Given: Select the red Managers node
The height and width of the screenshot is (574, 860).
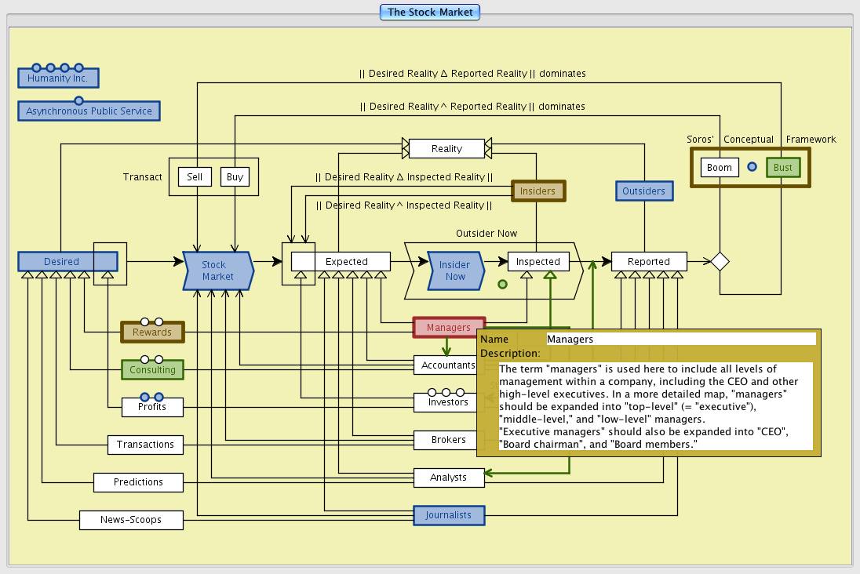Looking at the screenshot, I should click(x=449, y=327).
